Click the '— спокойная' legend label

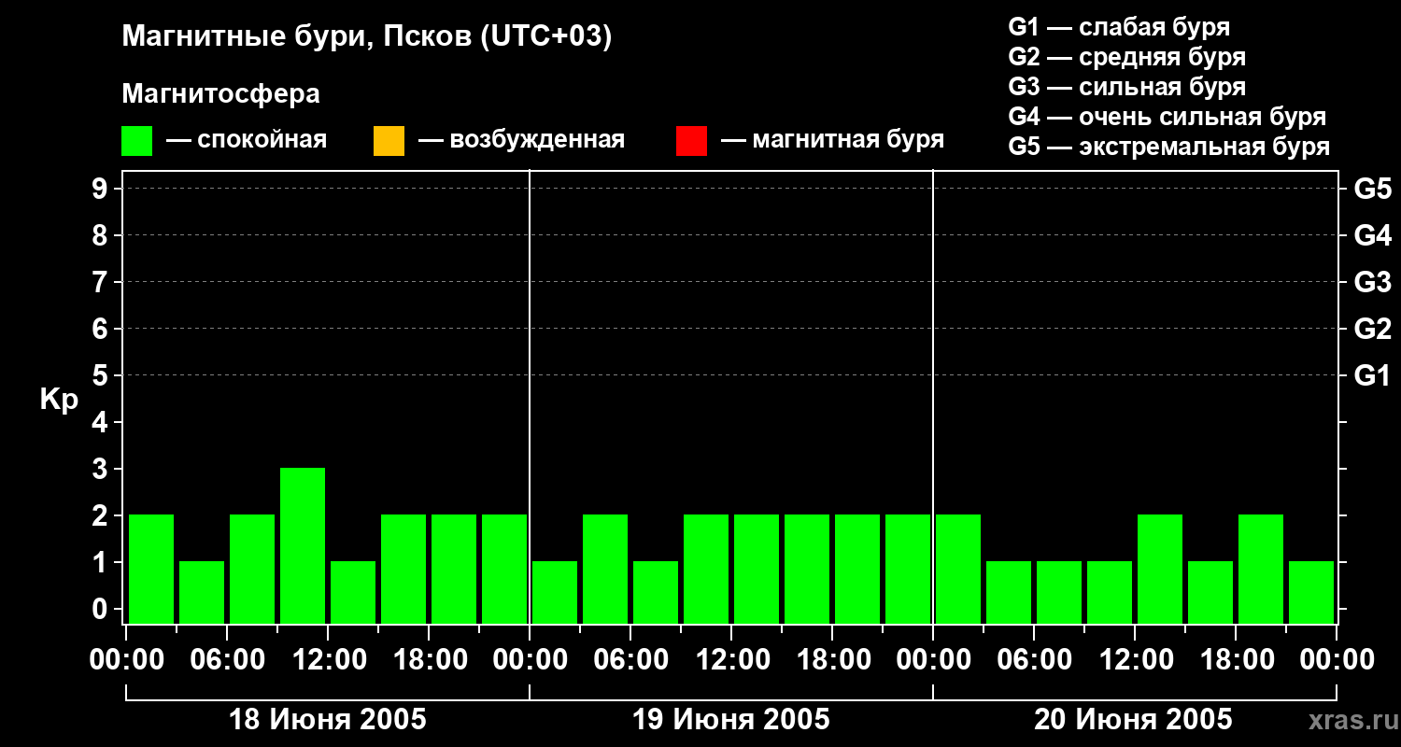pos(247,140)
